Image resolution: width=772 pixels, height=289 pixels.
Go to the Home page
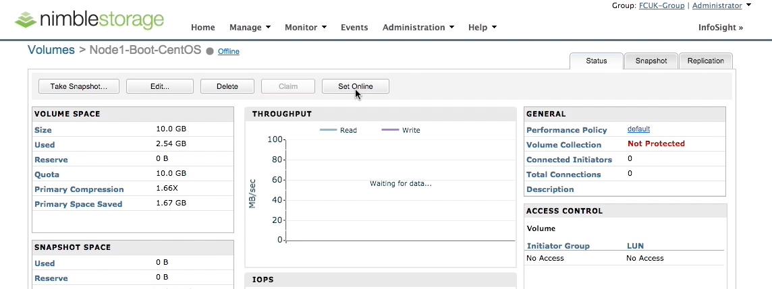(x=203, y=28)
